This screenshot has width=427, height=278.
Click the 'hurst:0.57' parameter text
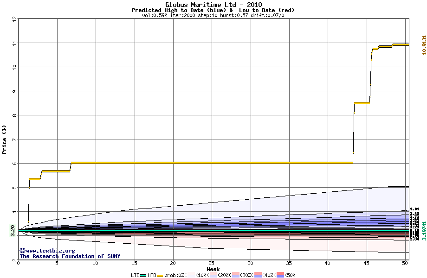coord(234,15)
